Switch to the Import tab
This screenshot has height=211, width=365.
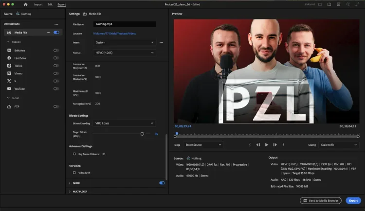[x=38, y=4]
